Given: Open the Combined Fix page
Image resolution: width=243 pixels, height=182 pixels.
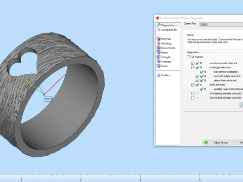Looking at the screenshot, I should [x=169, y=30].
